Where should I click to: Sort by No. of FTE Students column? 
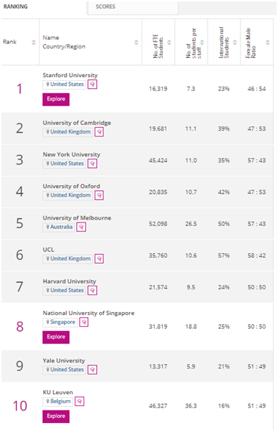pyautogui.click(x=169, y=42)
